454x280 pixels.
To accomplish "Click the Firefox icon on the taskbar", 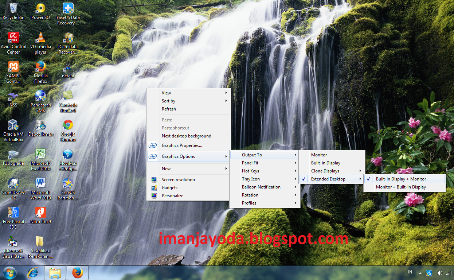I will 78,272.
